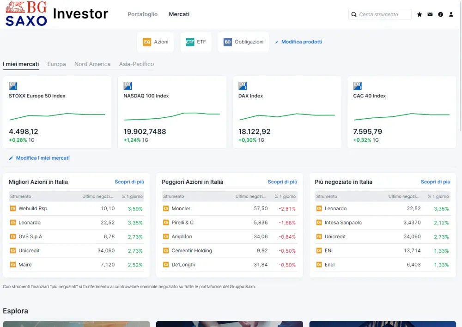Click EQ icon beside Enel
Image resolution: width=462 pixels, height=327 pixels.
click(319, 265)
